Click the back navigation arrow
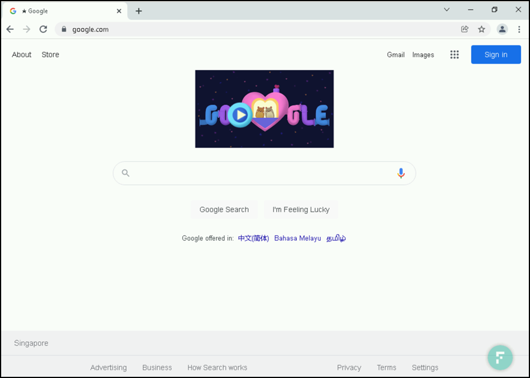The width and height of the screenshot is (530, 378). pos(10,29)
